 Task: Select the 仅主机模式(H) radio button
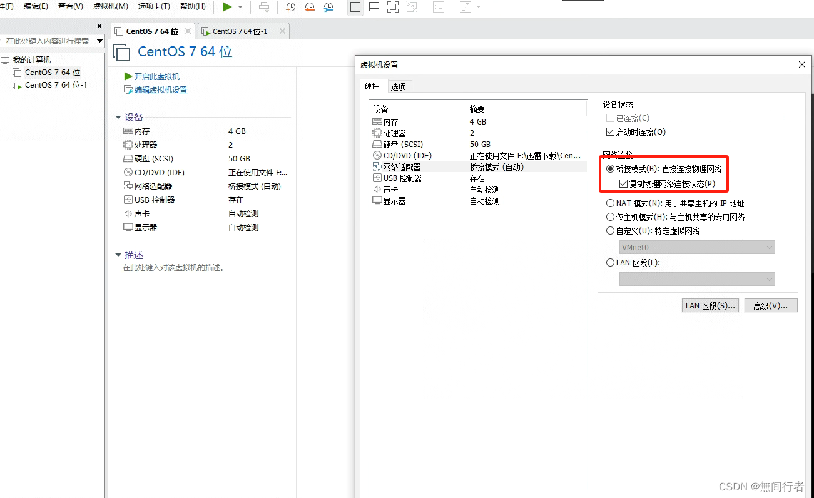pos(611,217)
